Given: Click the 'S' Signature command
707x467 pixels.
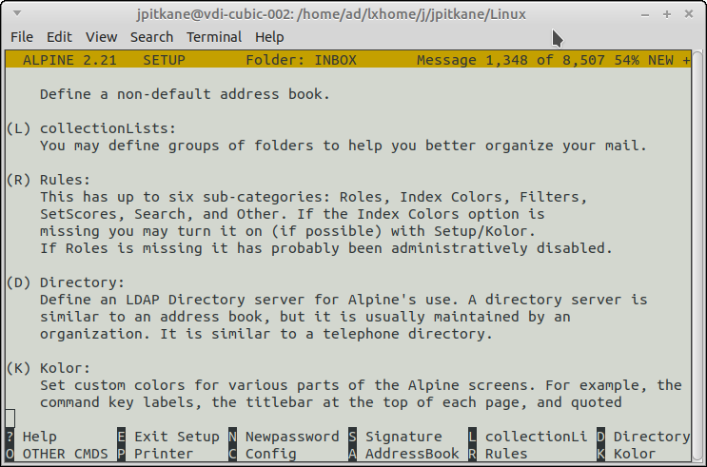Looking at the screenshot, I should tap(395, 437).
